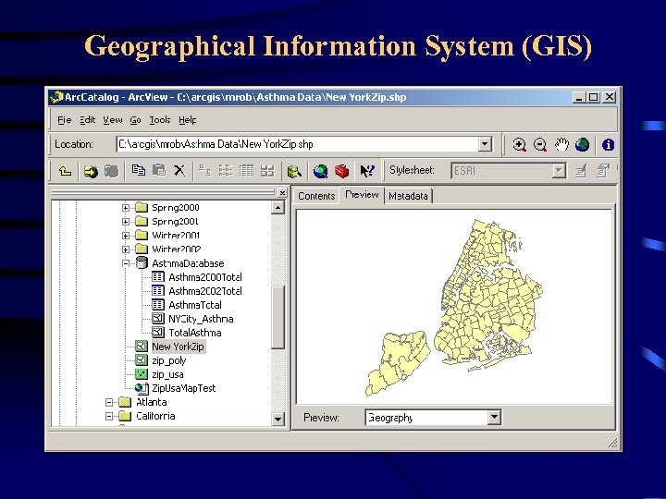The width and height of the screenshot is (666, 499).
Task: Click the tree scrollbar down arrow
Action: 277,420
